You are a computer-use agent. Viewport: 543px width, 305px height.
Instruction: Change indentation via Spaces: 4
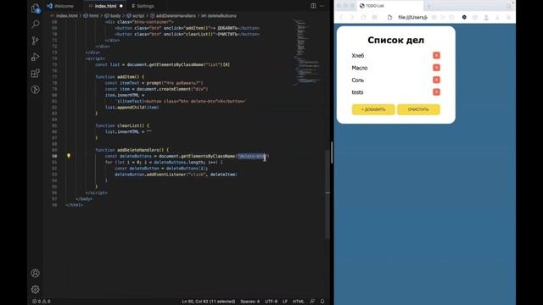pos(250,302)
